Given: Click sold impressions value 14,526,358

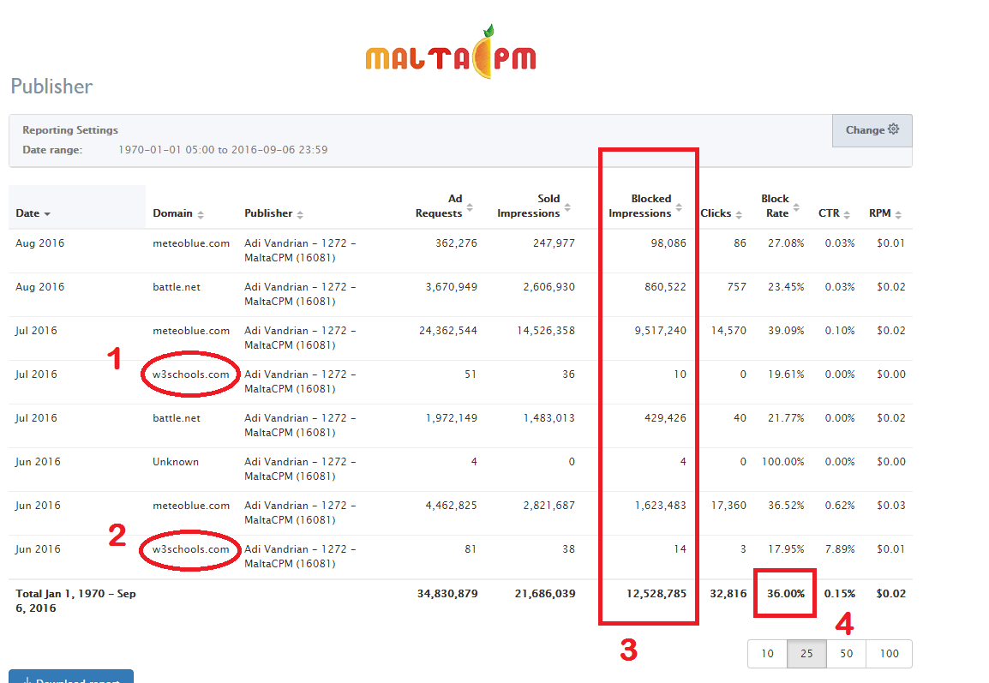Looking at the screenshot, I should (546, 331).
